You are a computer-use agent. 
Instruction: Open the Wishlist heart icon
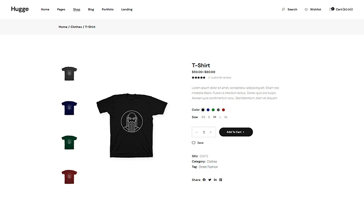[306, 9]
